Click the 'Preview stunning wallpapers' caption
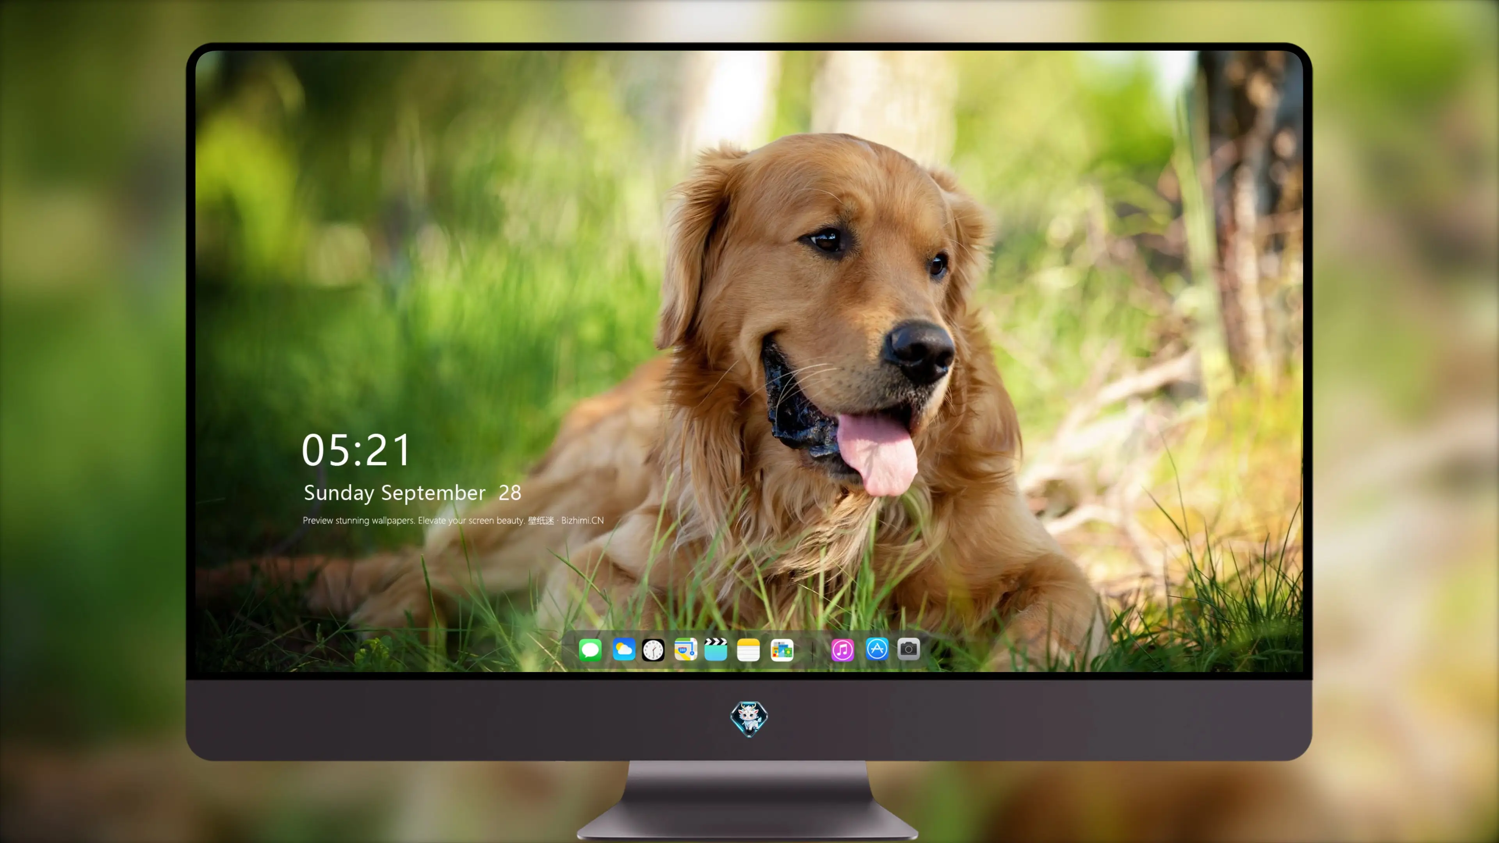Image resolution: width=1499 pixels, height=843 pixels. point(358,520)
